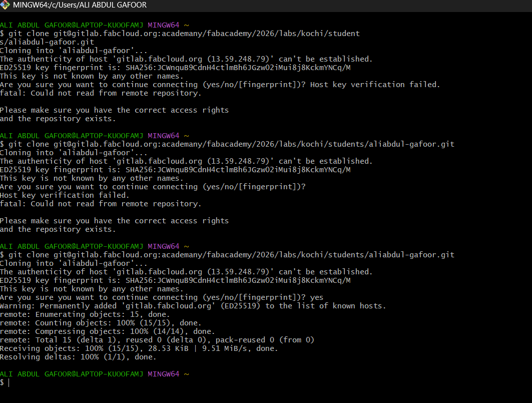This screenshot has width=532, height=403.
Task: Click the 'remote: Total 15' line
Action: [x=157, y=340]
